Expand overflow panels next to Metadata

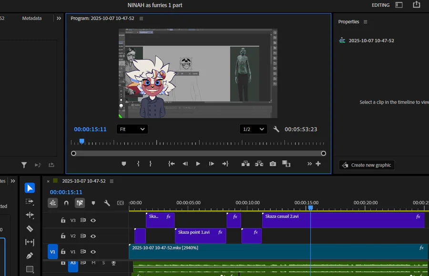tap(59, 18)
